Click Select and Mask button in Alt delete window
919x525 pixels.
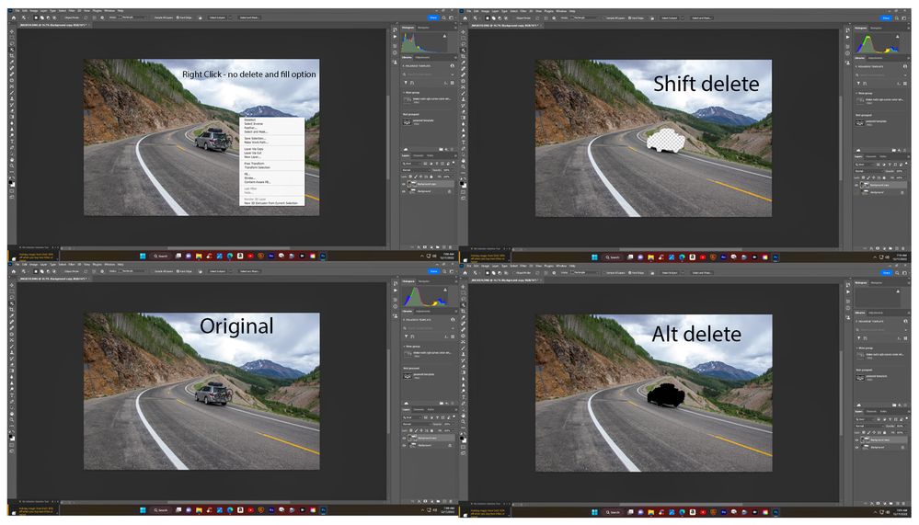click(x=703, y=272)
